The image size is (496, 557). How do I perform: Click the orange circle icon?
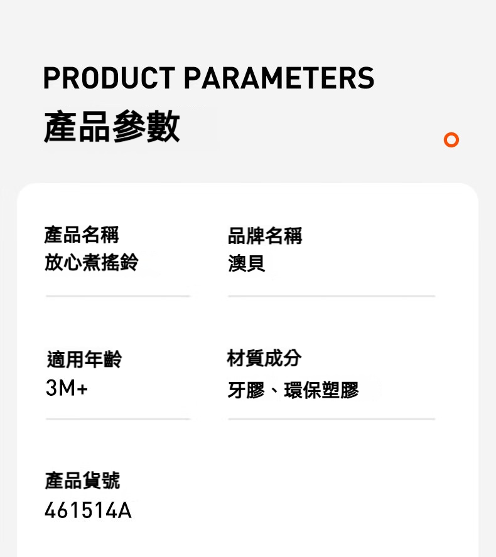click(451, 140)
